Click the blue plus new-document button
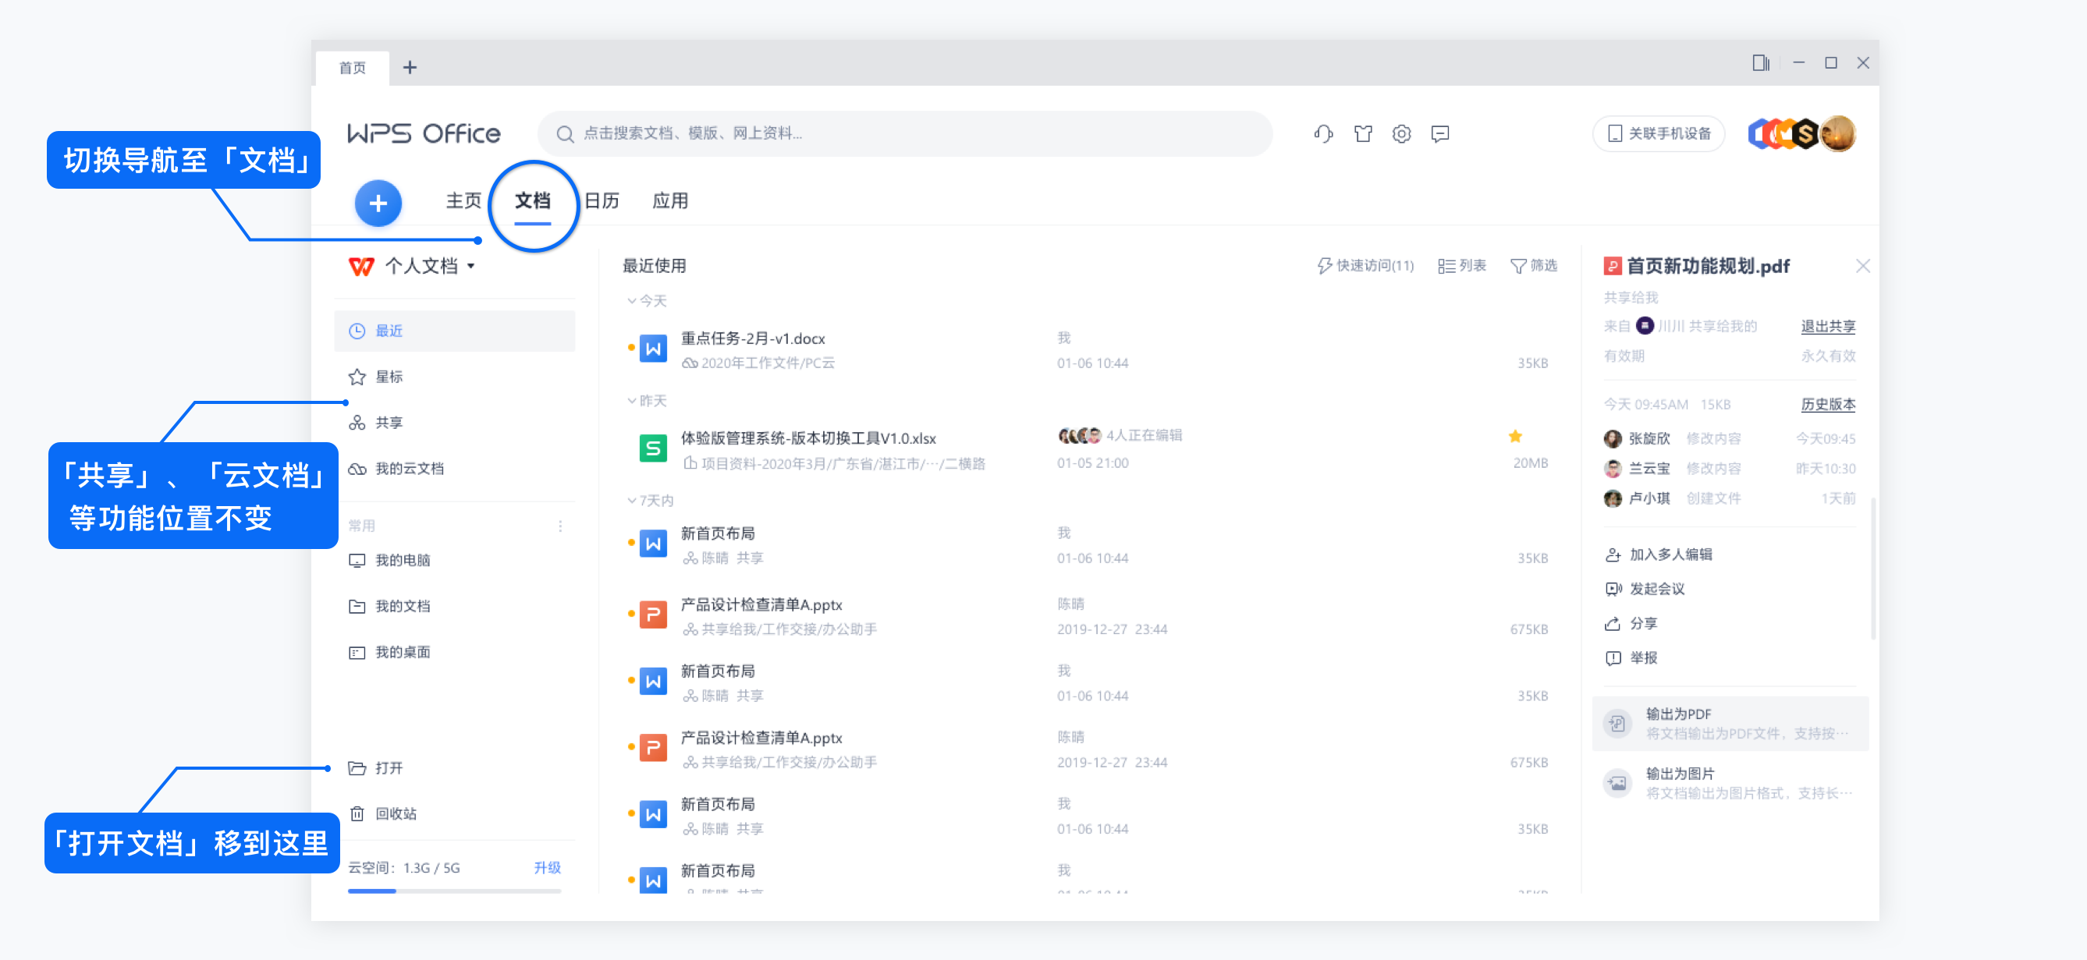Viewport: 2087px width, 960px height. point(378,204)
